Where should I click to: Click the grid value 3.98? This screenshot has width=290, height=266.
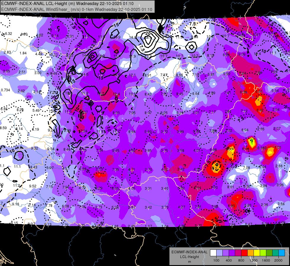point(264,186)
